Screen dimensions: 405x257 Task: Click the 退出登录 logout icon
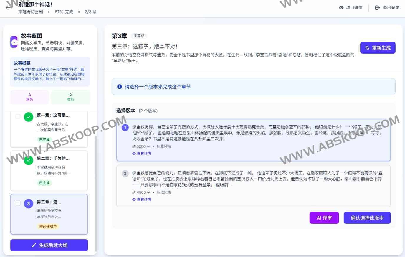[377, 8]
